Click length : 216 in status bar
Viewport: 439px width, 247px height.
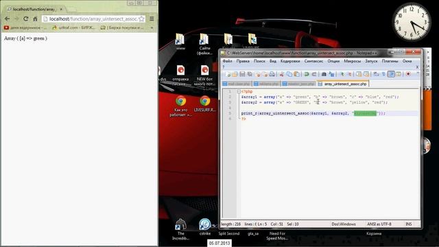[231, 224]
